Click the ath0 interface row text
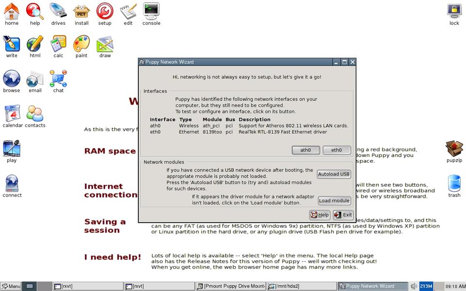 coord(249,126)
